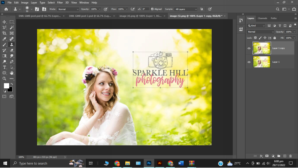Click the Home button in options bar

[6, 9]
